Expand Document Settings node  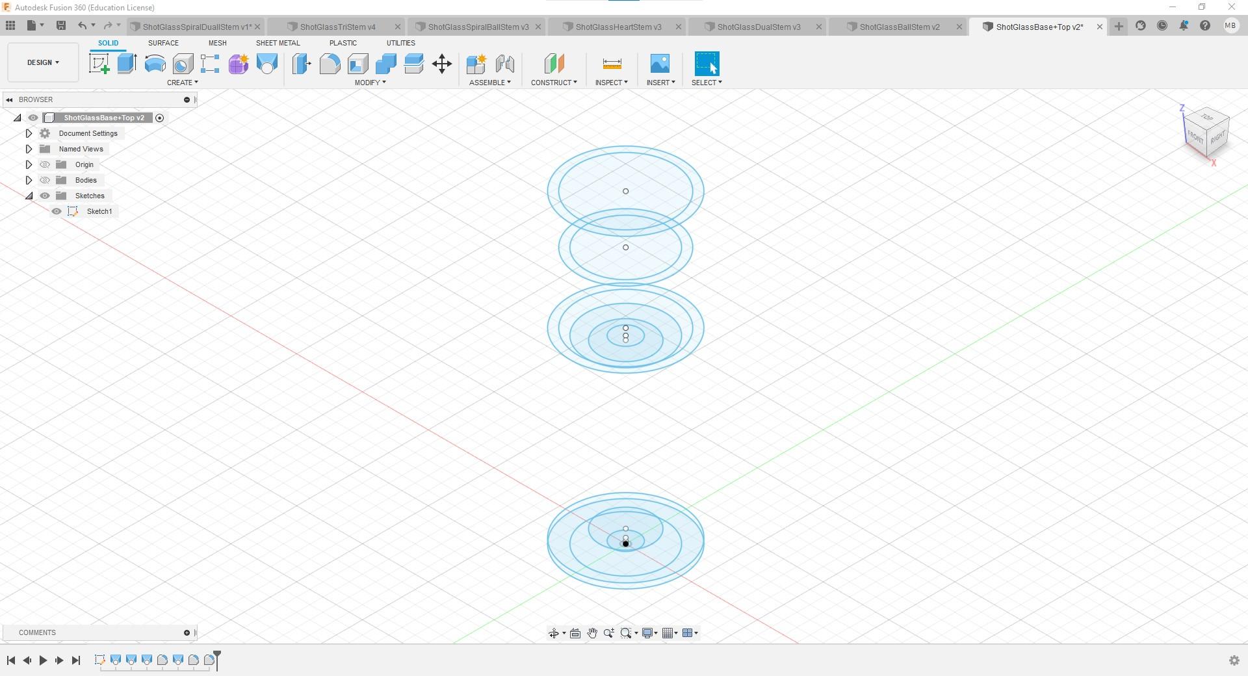29,133
